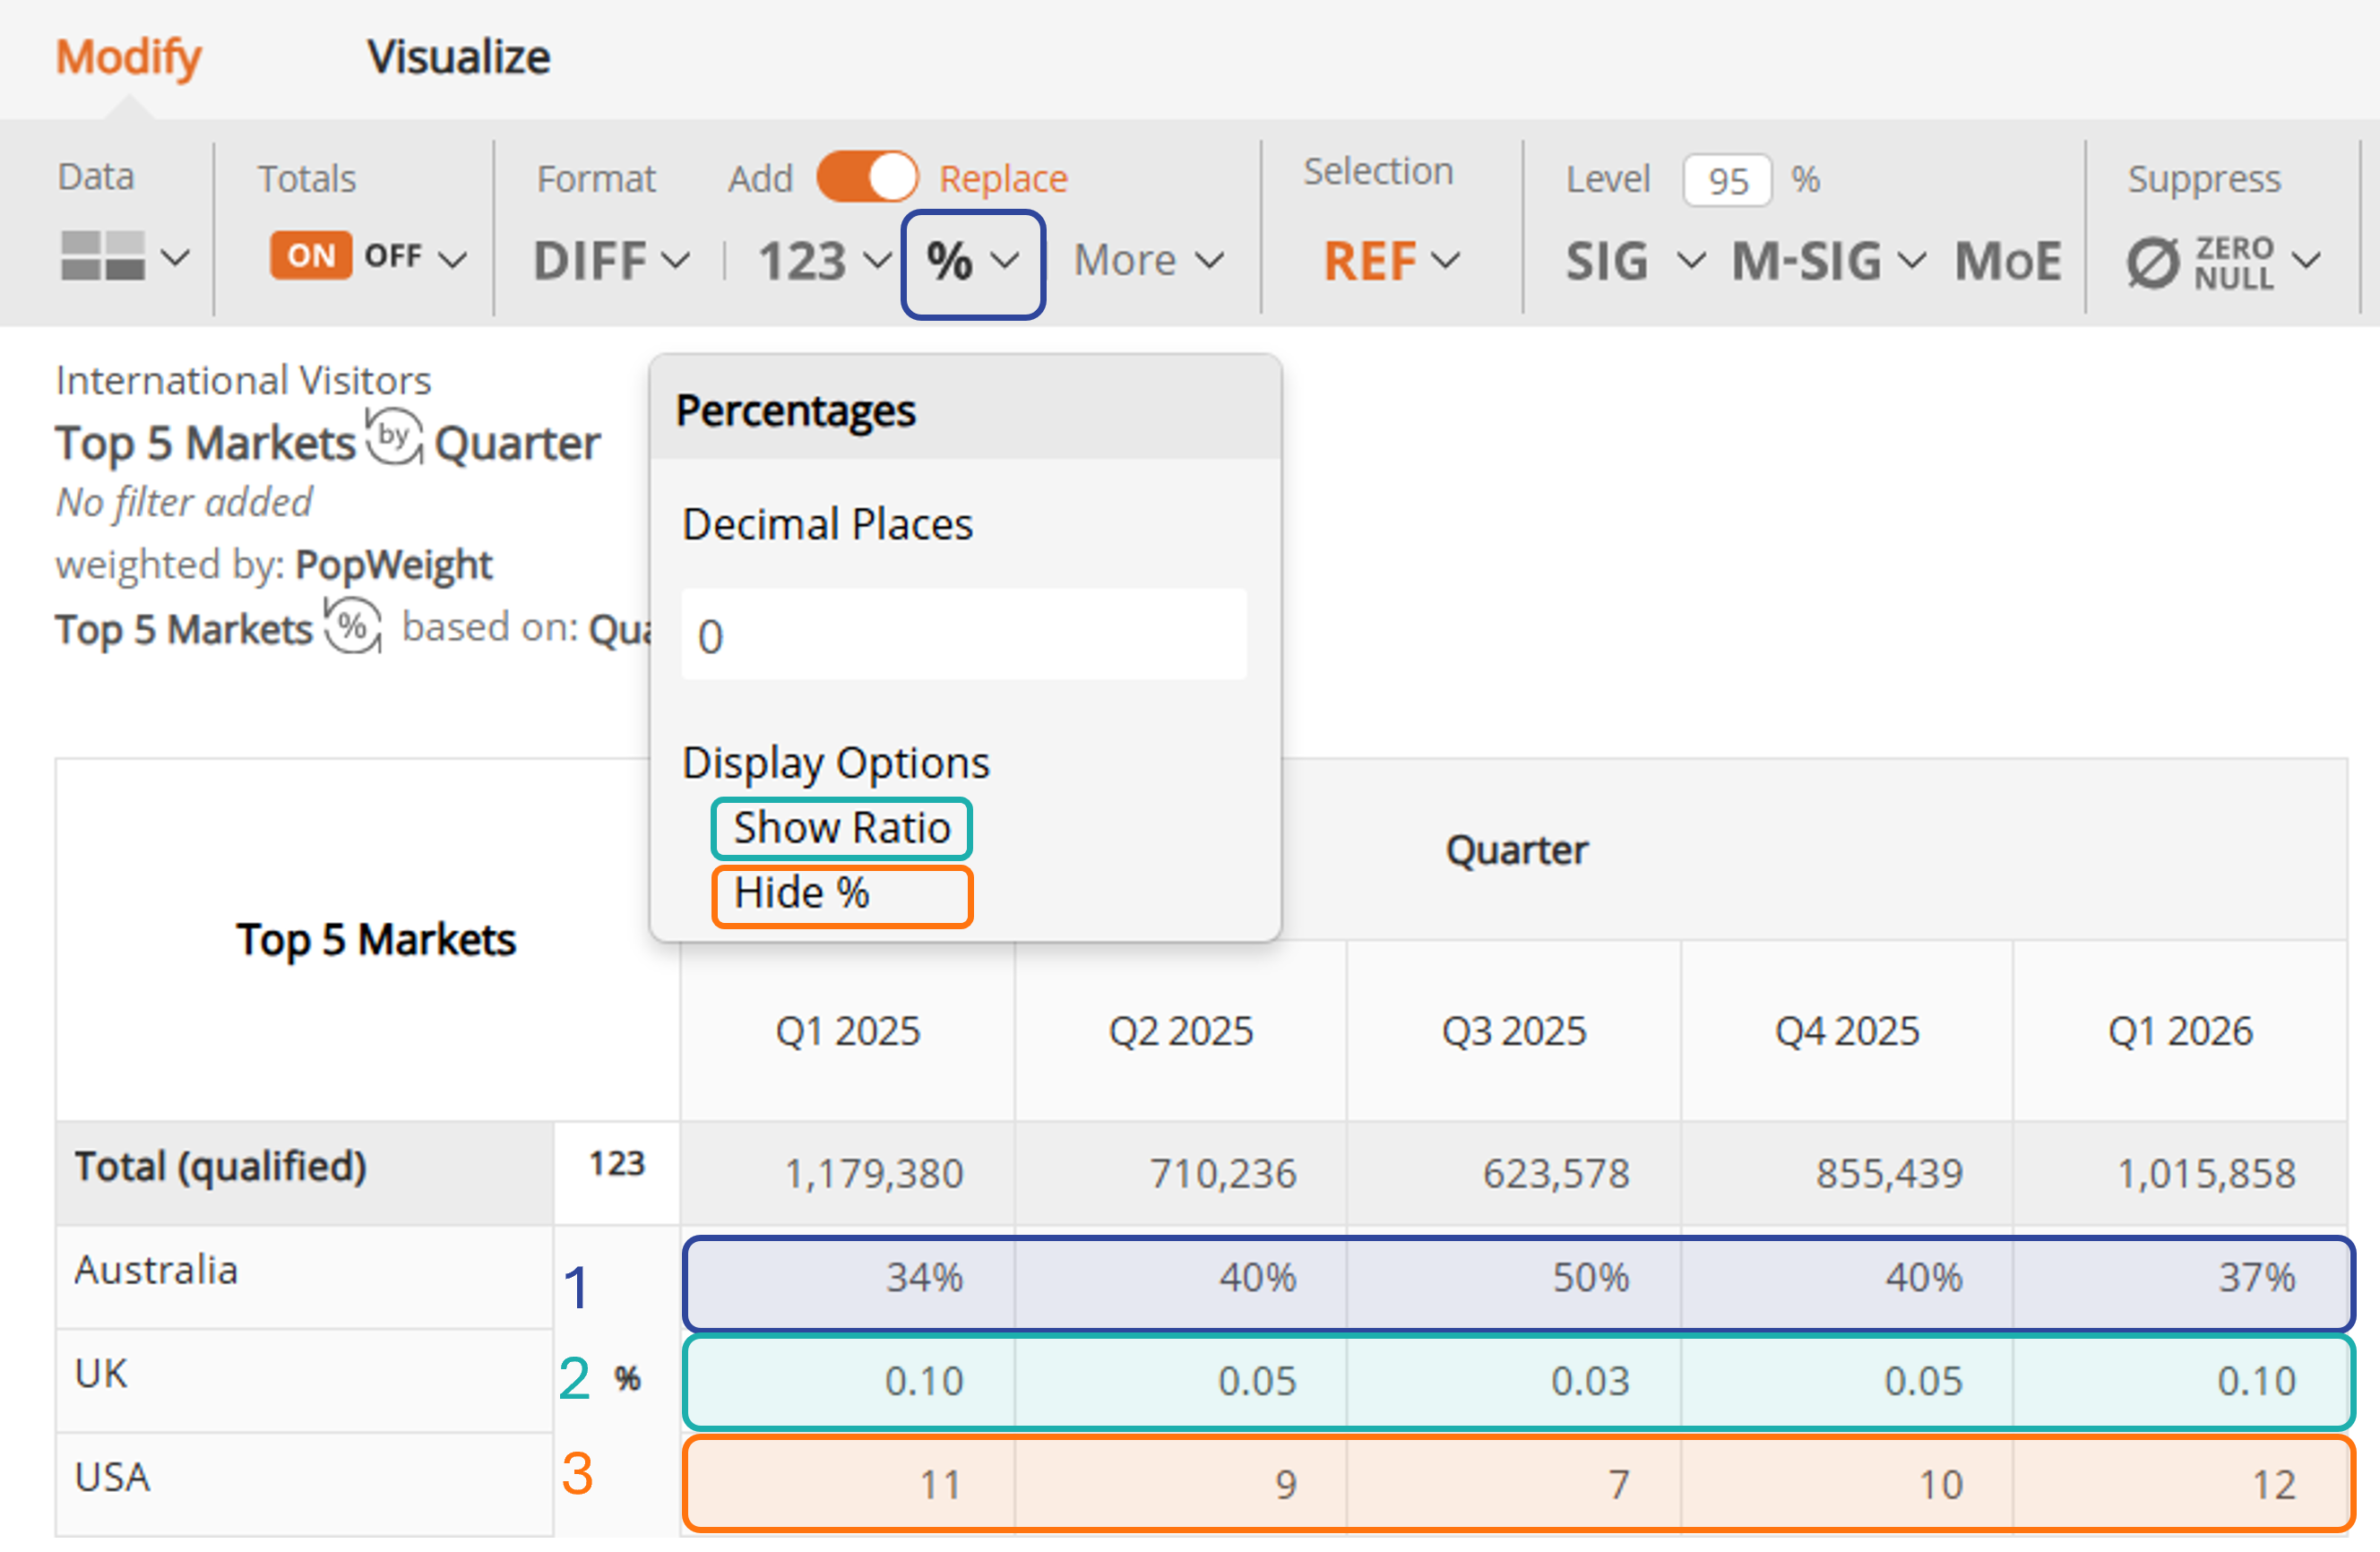Click the 'by' swap icon in title
This screenshot has width=2380, height=1552.
click(x=394, y=436)
